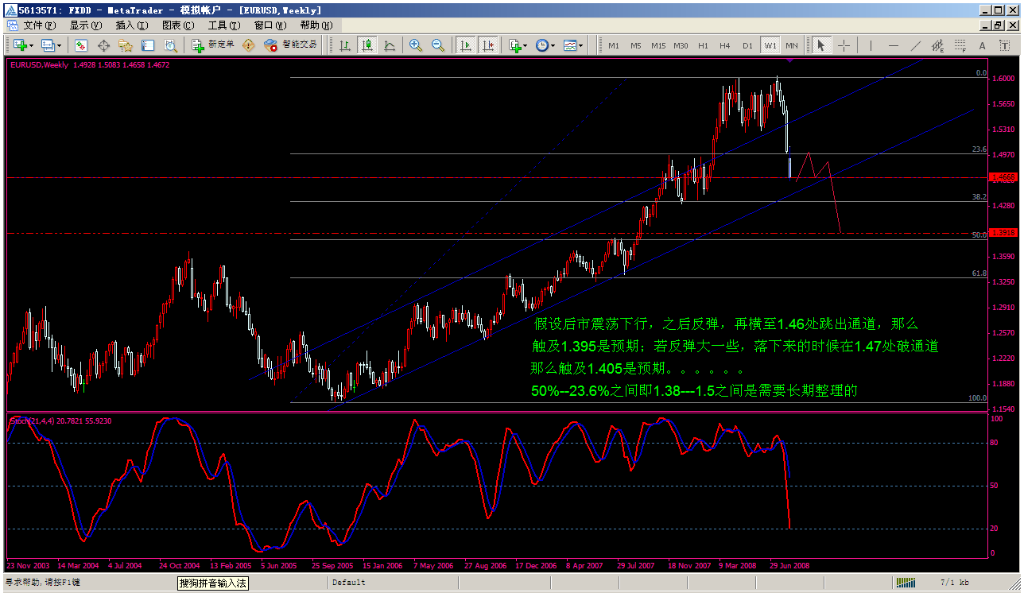This screenshot has width=1024, height=593.
Task: Click the MetaTrader title bar app icon
Action: [10, 10]
